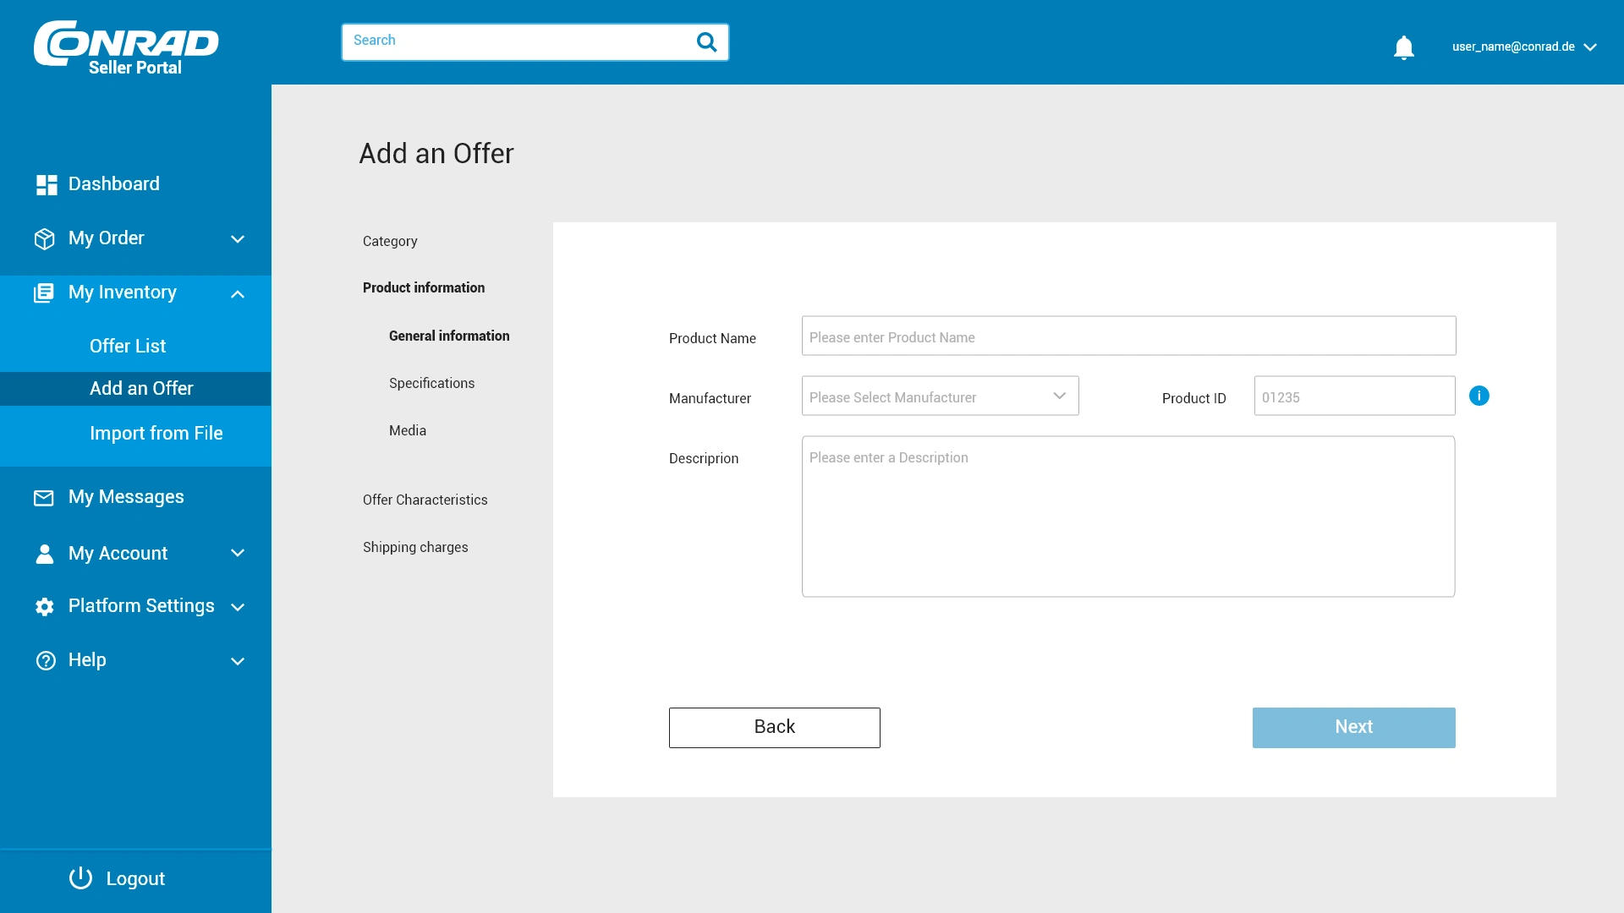Click the Back button
The height and width of the screenshot is (913, 1624).
click(x=774, y=728)
